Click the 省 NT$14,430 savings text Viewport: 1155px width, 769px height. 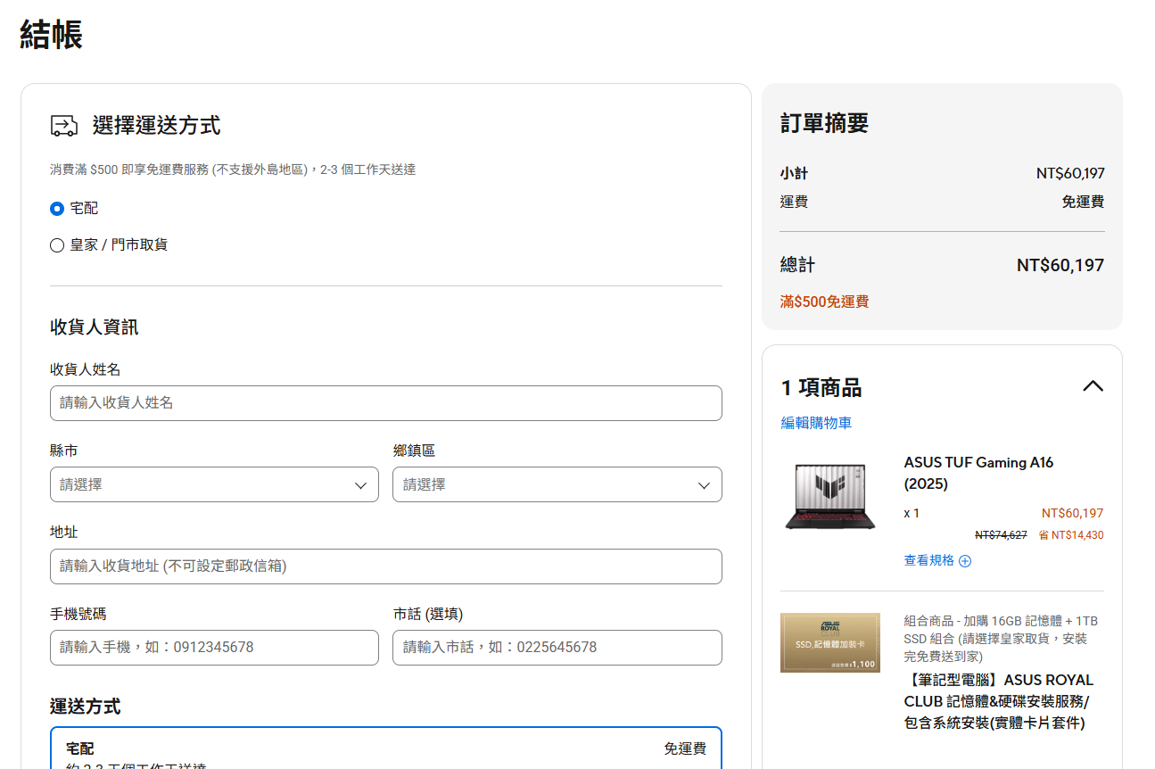click(1071, 535)
